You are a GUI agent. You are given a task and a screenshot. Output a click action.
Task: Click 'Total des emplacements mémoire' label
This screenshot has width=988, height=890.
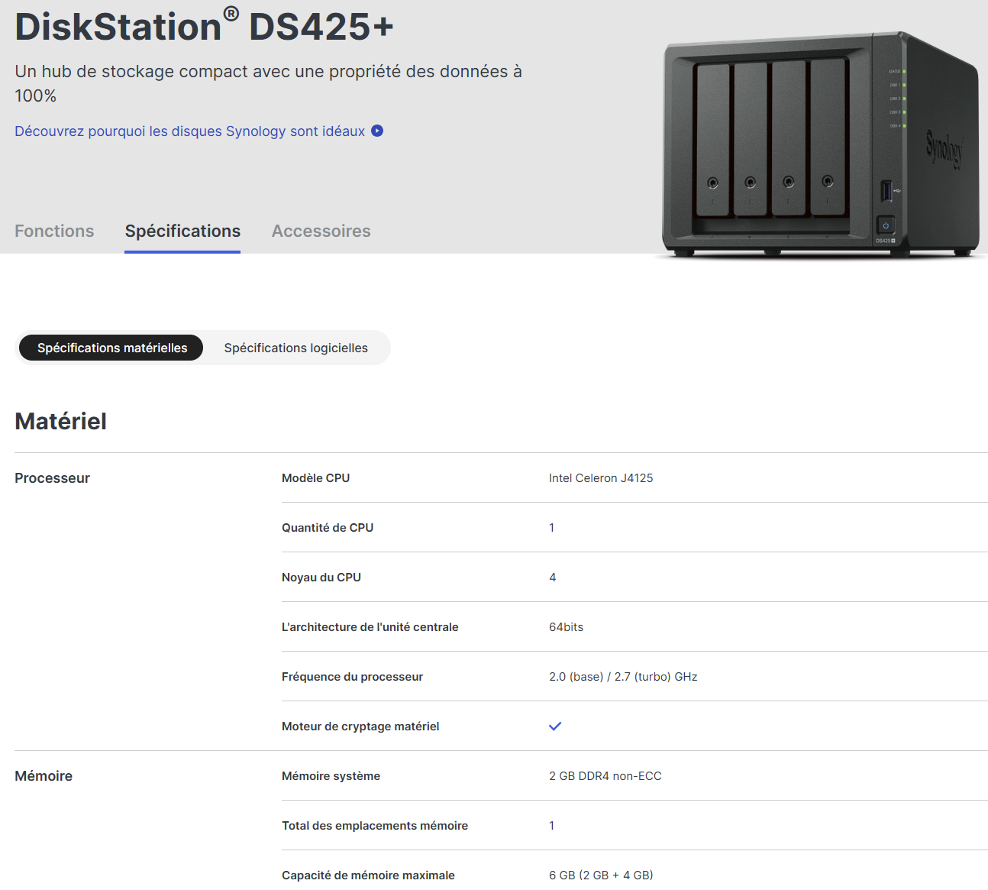[x=375, y=826]
